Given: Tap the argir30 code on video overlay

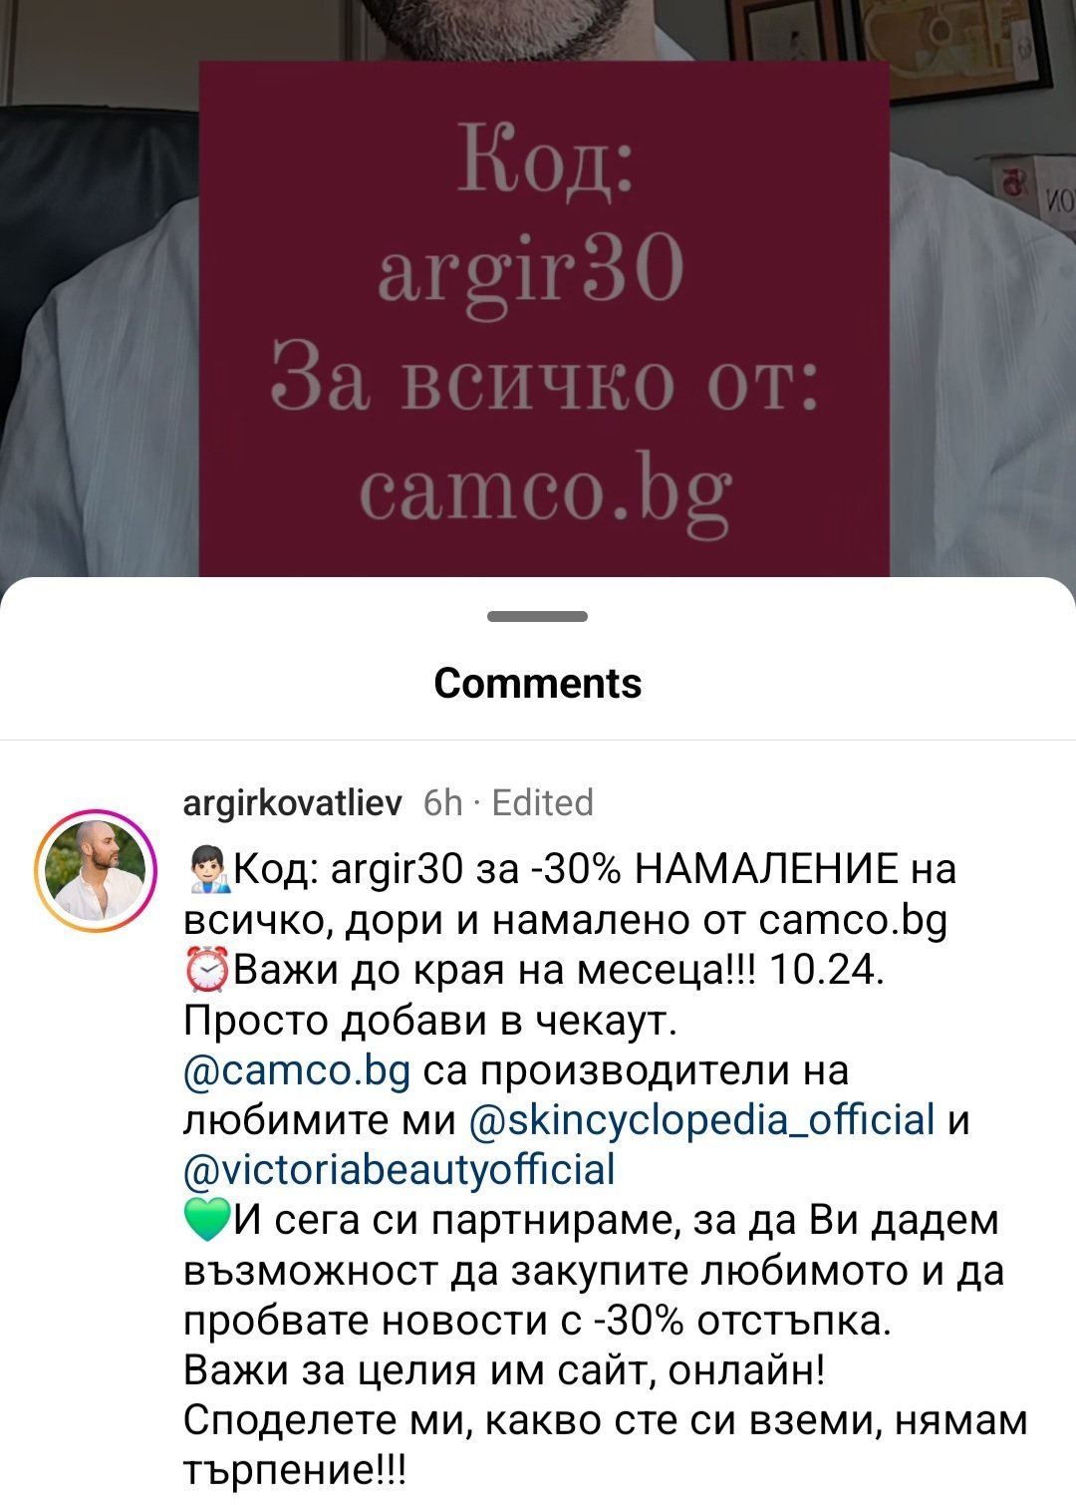Looking at the screenshot, I should (531, 271).
